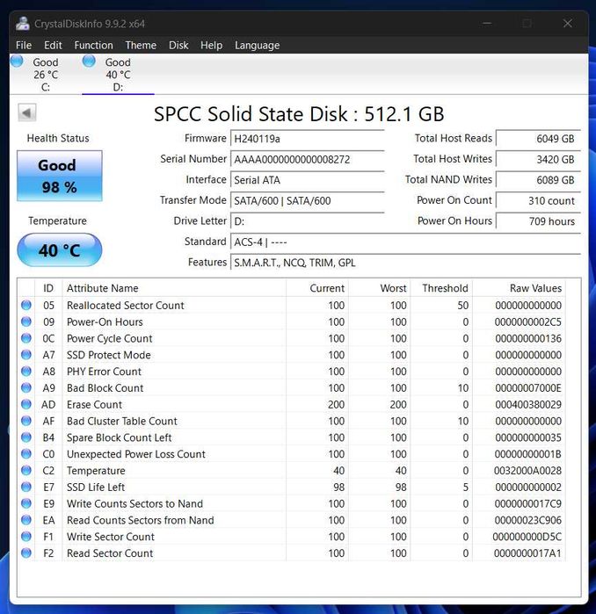Image resolution: width=596 pixels, height=614 pixels.
Task: Click the Current column header
Action: point(317,288)
